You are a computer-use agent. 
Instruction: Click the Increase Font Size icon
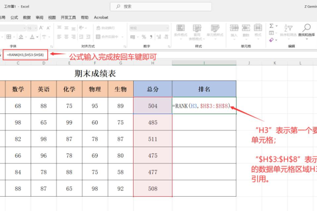(x=41, y=28)
